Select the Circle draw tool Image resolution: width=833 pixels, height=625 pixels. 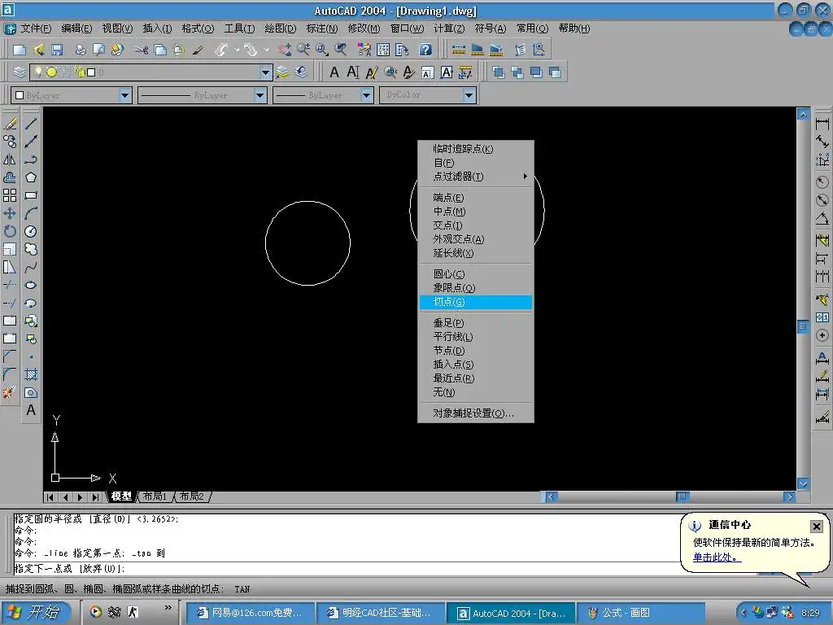pyautogui.click(x=31, y=231)
